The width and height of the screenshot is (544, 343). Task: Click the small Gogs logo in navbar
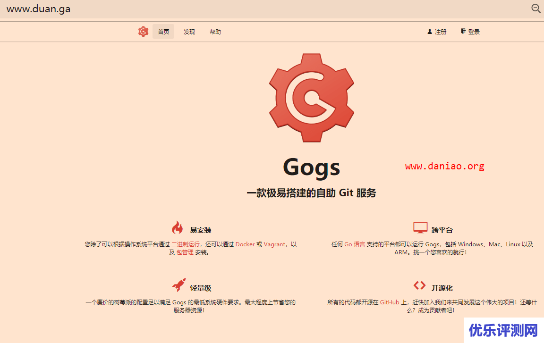(x=143, y=32)
